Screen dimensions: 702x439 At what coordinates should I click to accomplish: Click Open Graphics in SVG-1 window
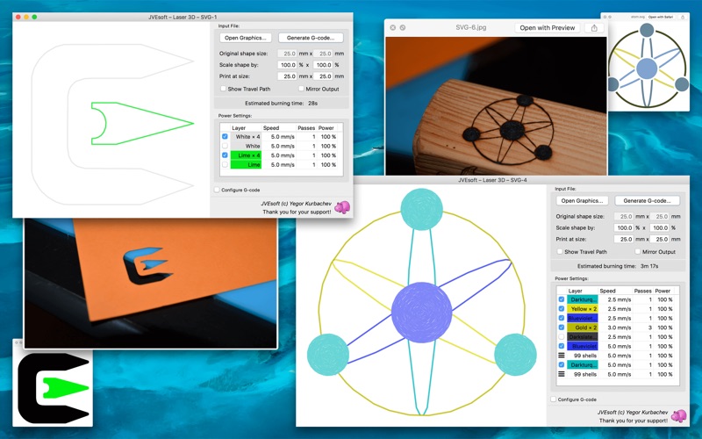point(246,38)
